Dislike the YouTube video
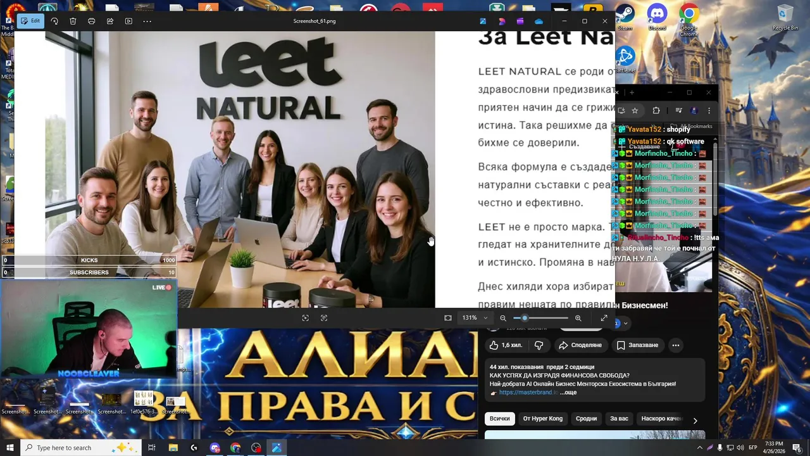810x456 pixels. [x=539, y=345]
